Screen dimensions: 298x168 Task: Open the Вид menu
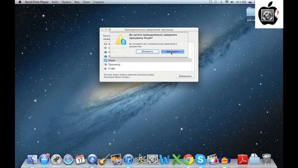(77, 2)
